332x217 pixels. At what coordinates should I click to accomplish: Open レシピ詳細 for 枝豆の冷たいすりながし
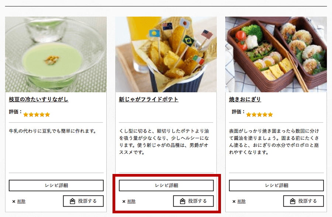[x=56, y=185]
